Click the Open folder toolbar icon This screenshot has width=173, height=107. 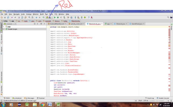[x=2, y=17]
